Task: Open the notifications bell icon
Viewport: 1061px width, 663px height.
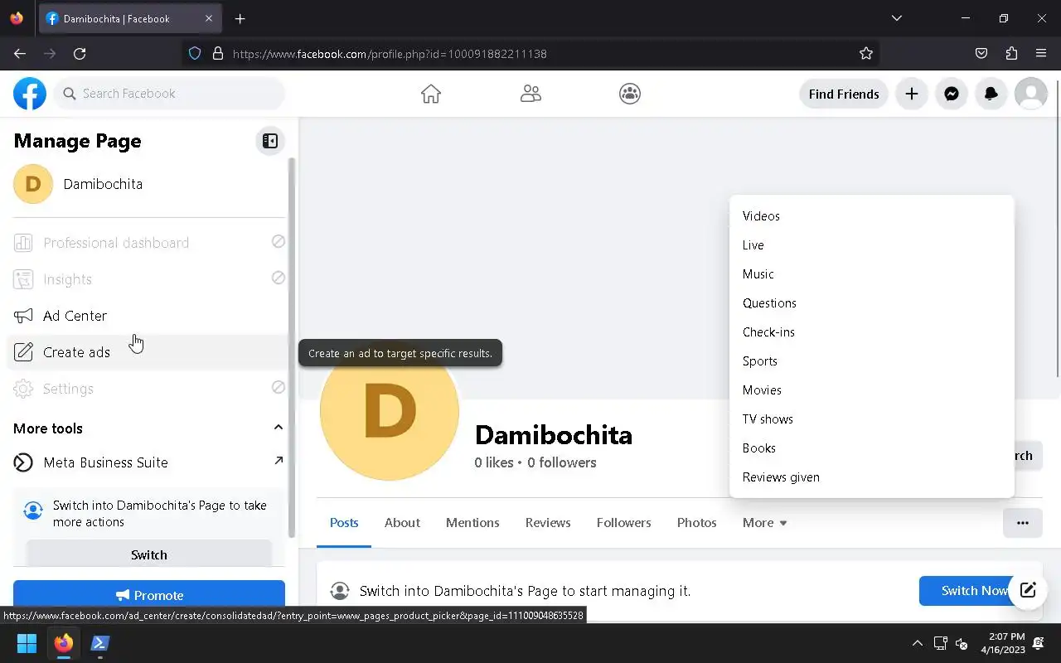Action: [x=991, y=94]
